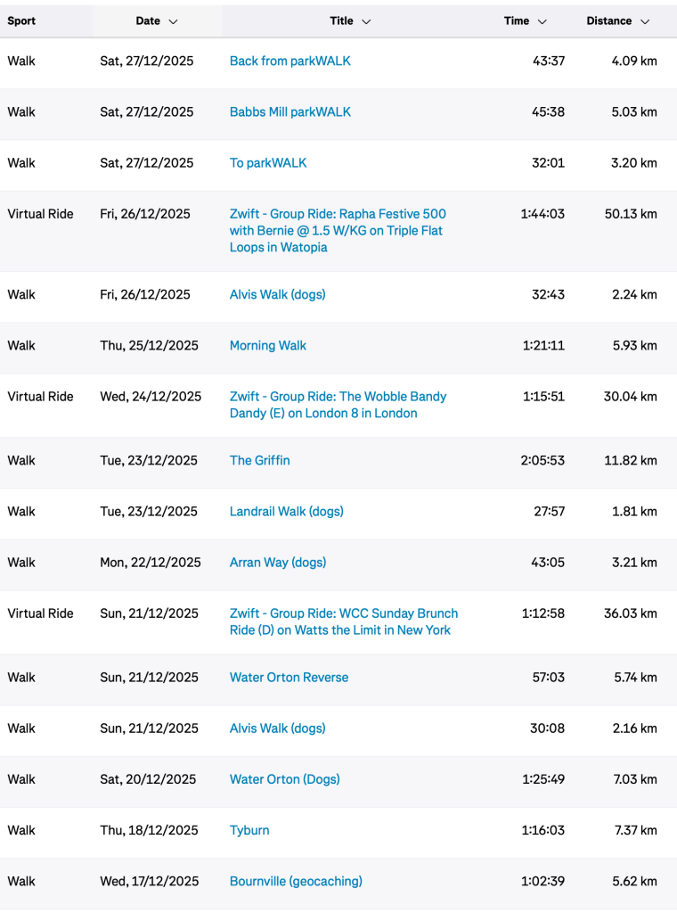The width and height of the screenshot is (677, 913).
Task: Click the Sport column header
Action: point(21,21)
